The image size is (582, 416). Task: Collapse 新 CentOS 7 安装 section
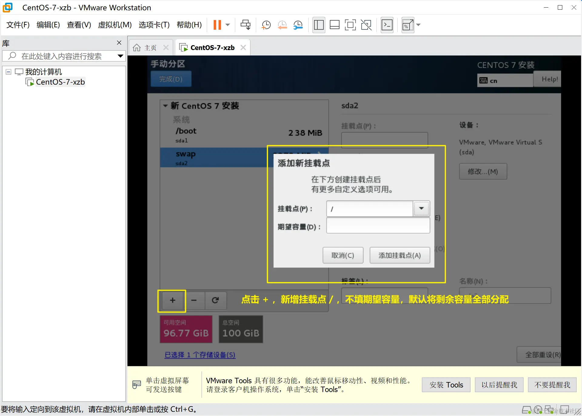click(166, 106)
